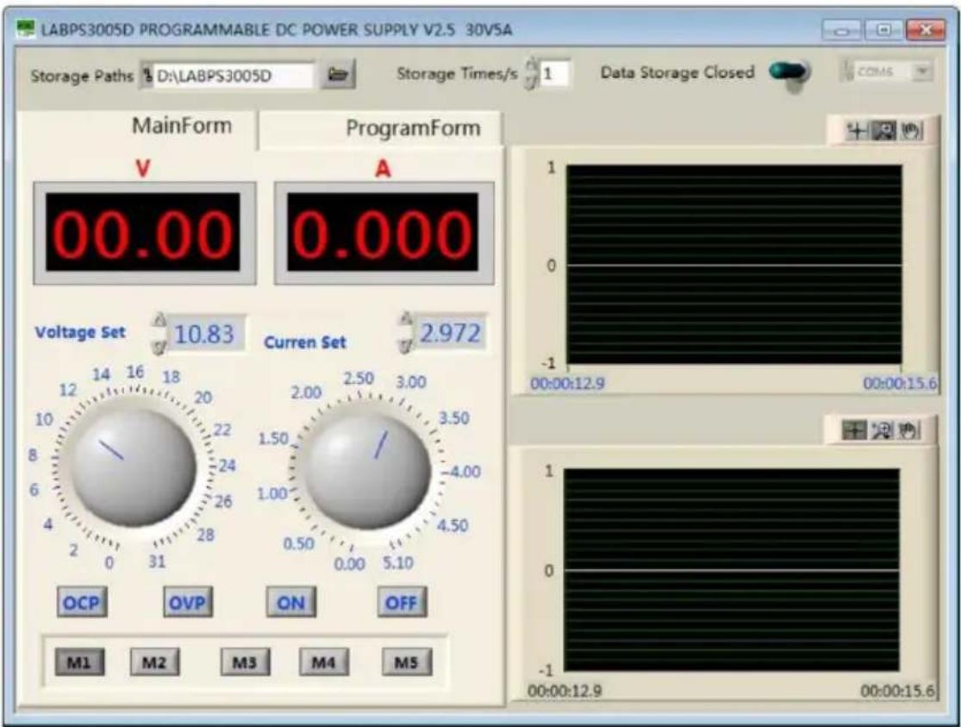The width and height of the screenshot is (961, 727).
Task: Click the Storage Paths field D:\LABPS3005D
Action: tap(233, 76)
